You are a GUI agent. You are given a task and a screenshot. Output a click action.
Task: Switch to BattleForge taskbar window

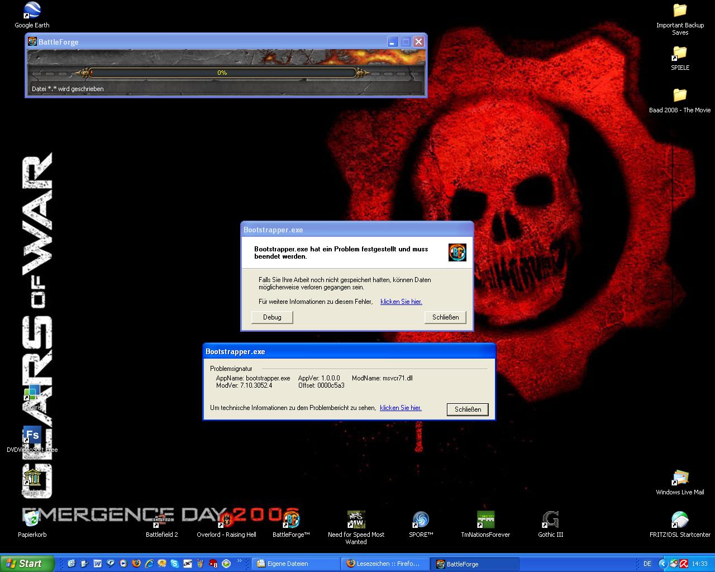pos(475,564)
